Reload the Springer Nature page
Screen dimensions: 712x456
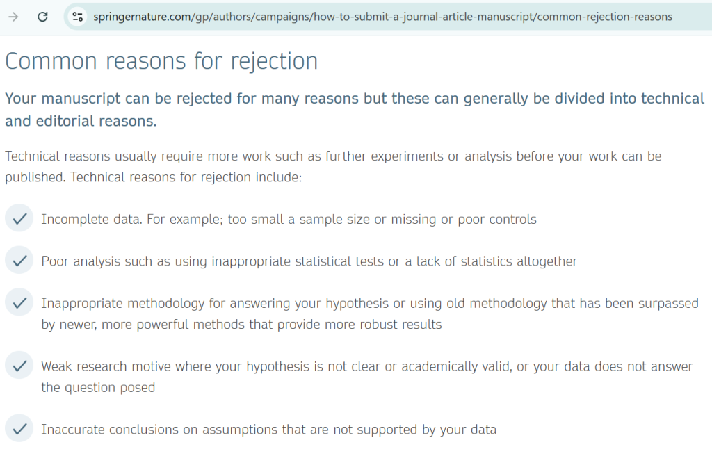pyautogui.click(x=42, y=17)
